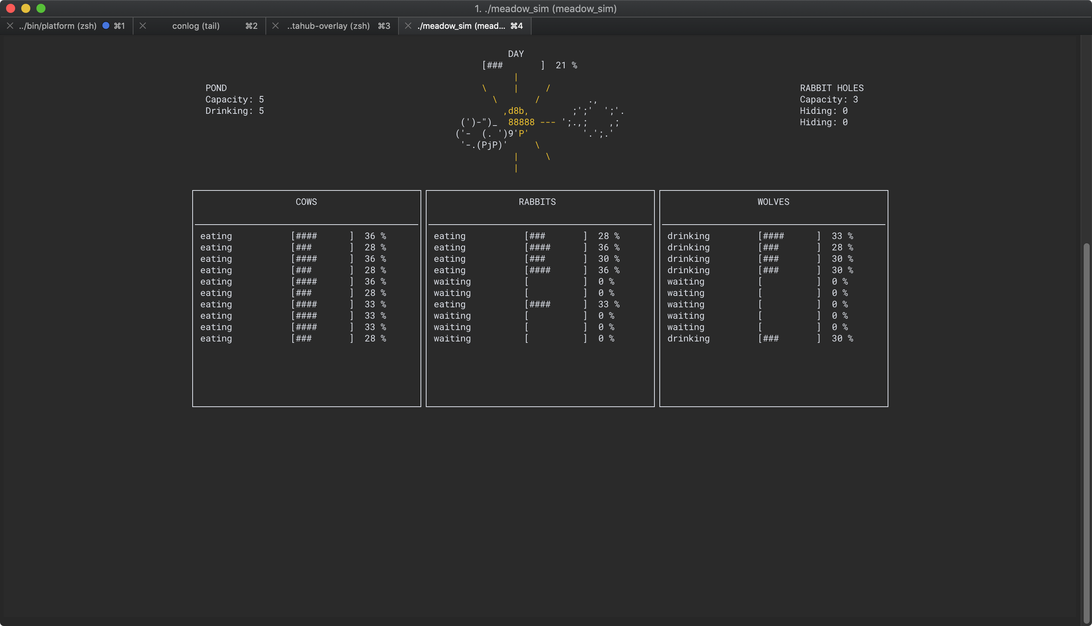Screen dimensions: 1092x626
Task: Select the ./meadow_sim tab
Action: (461, 26)
